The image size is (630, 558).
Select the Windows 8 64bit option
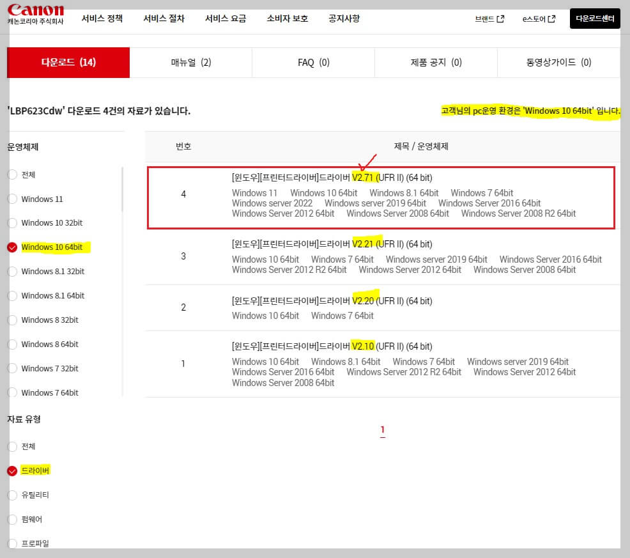[x=12, y=344]
